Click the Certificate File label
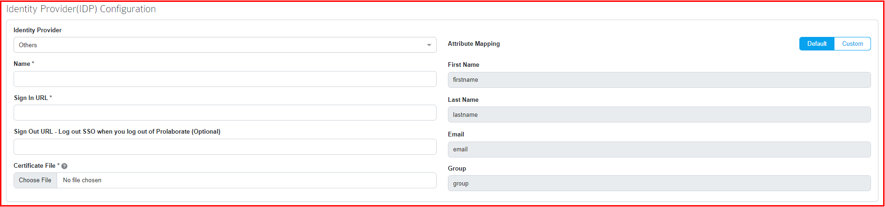The height and width of the screenshot is (207, 885). pos(35,166)
